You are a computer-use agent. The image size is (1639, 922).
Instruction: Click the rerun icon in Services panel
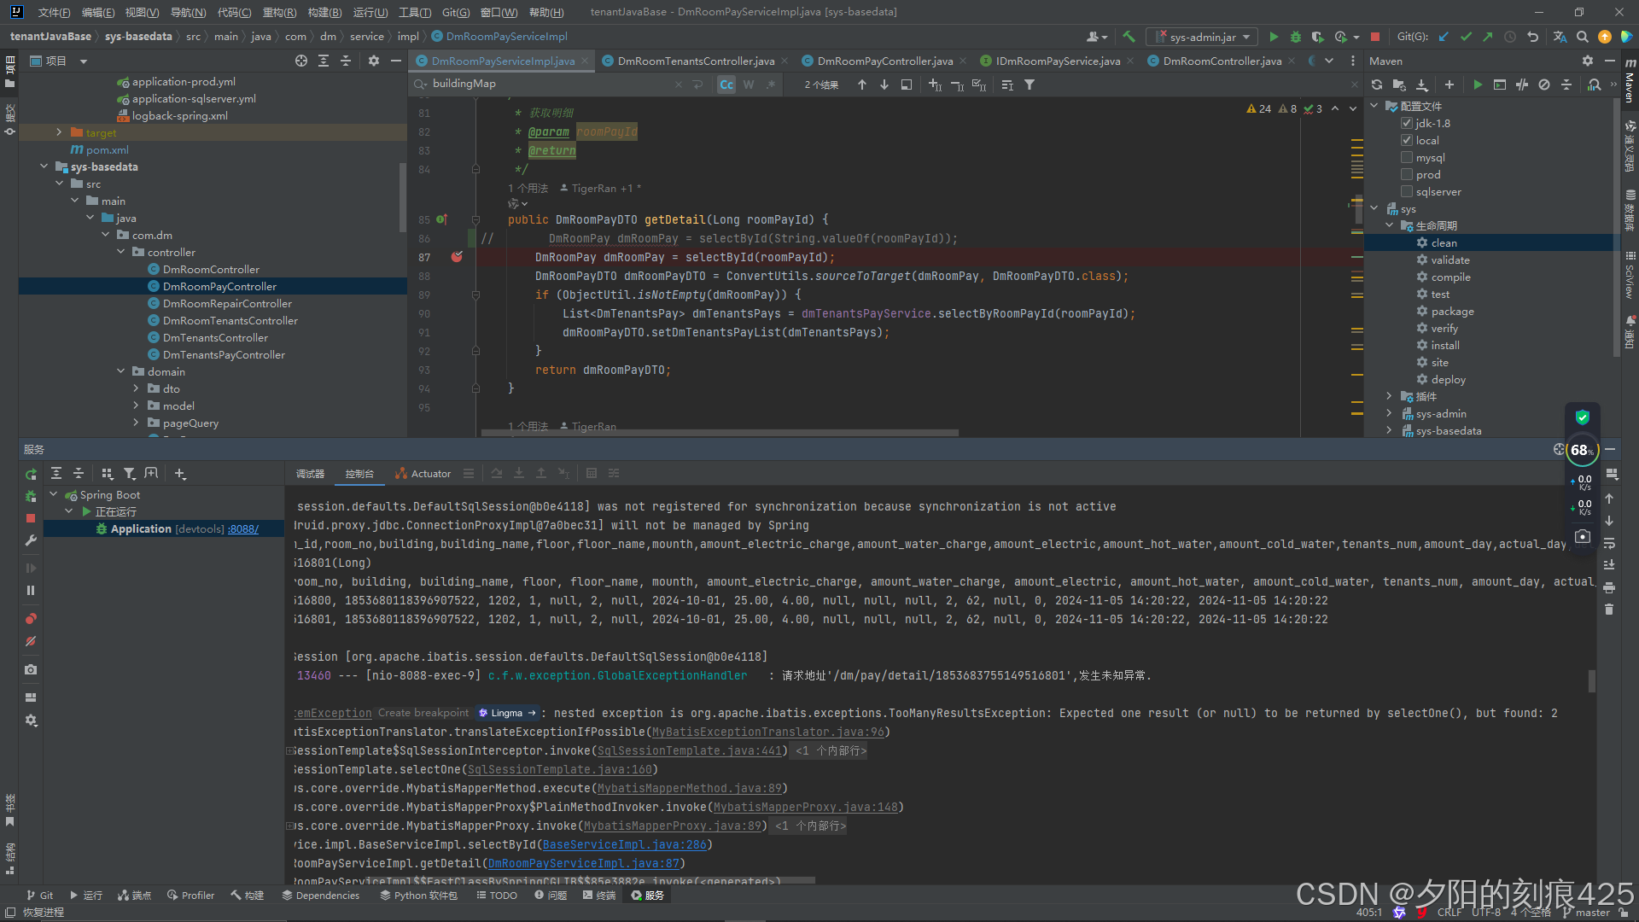tap(31, 474)
